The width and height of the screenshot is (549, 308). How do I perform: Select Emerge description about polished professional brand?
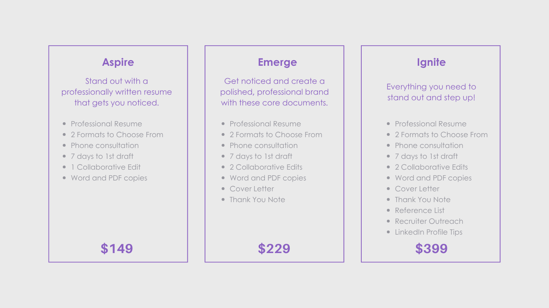coord(274,92)
